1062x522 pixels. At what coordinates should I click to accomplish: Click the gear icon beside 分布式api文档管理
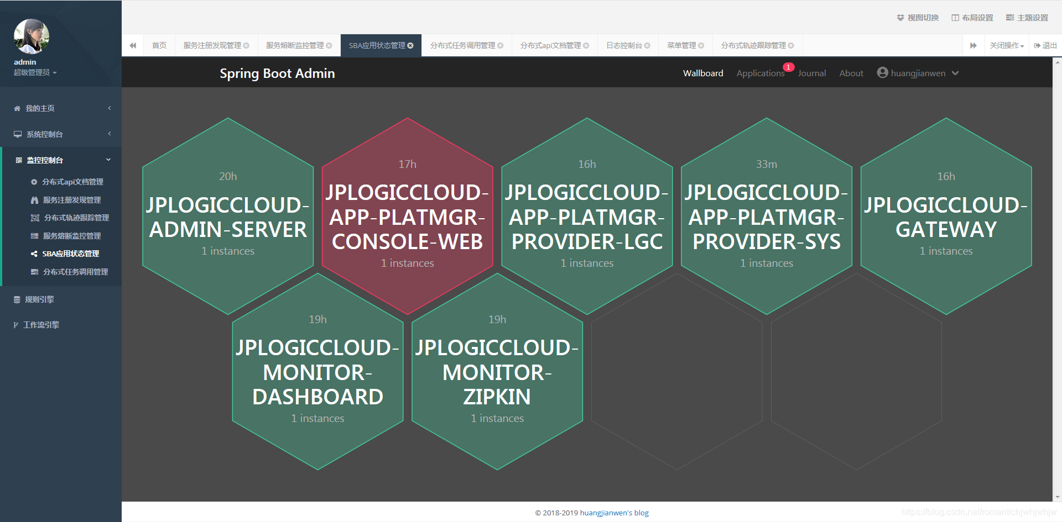34,182
